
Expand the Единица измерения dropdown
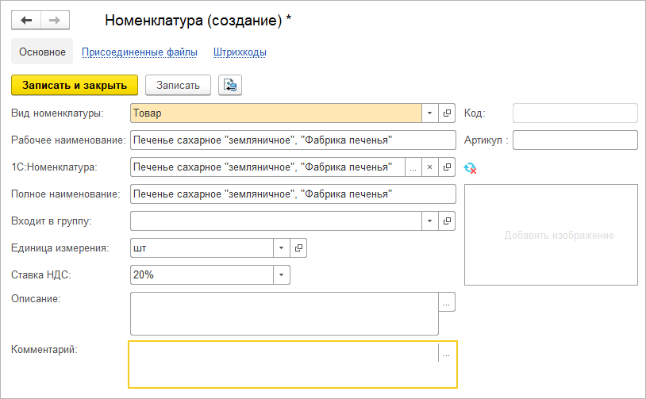(282, 248)
